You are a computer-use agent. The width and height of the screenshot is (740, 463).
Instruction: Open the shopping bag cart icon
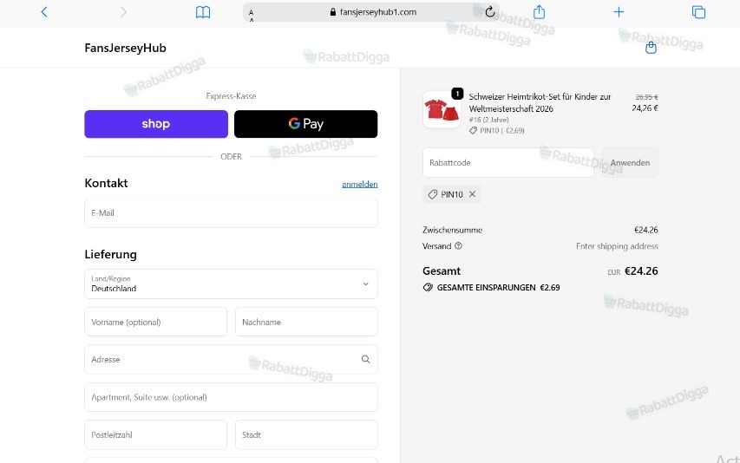[x=651, y=48]
